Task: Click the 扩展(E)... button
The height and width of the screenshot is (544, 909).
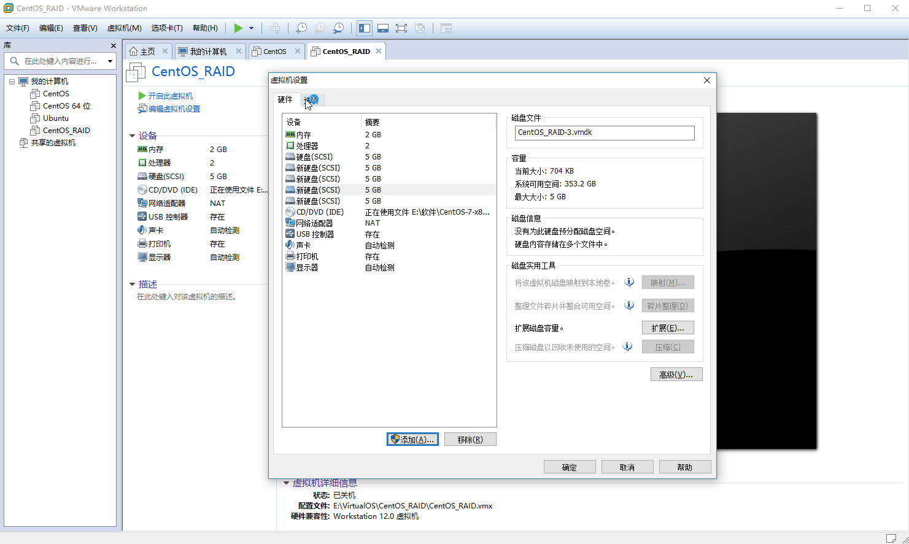Action: click(x=668, y=328)
